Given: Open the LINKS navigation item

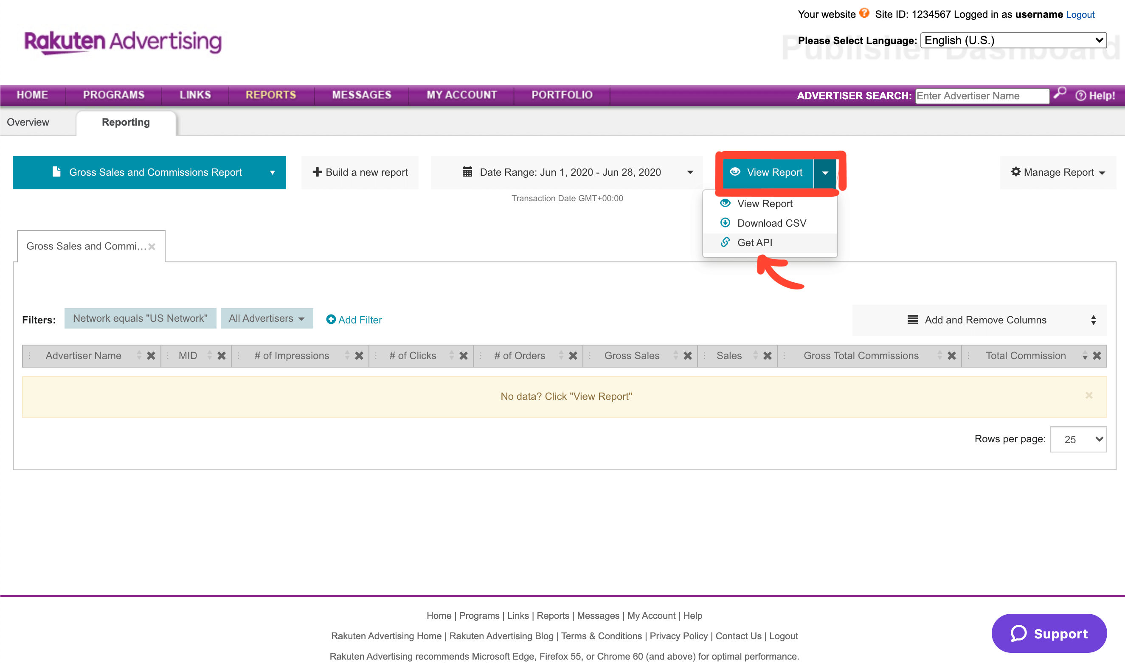Looking at the screenshot, I should [195, 95].
